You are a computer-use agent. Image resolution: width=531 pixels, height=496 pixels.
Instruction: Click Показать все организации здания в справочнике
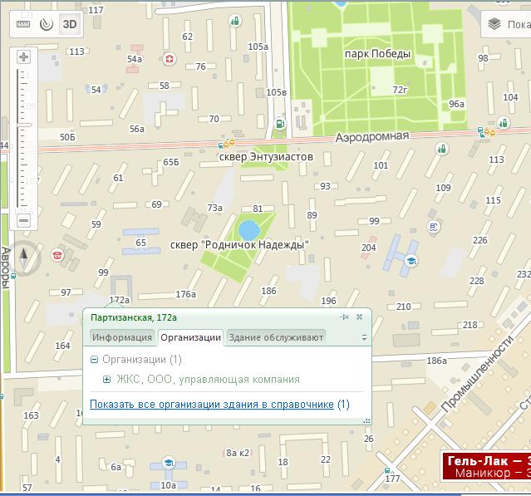212,405
